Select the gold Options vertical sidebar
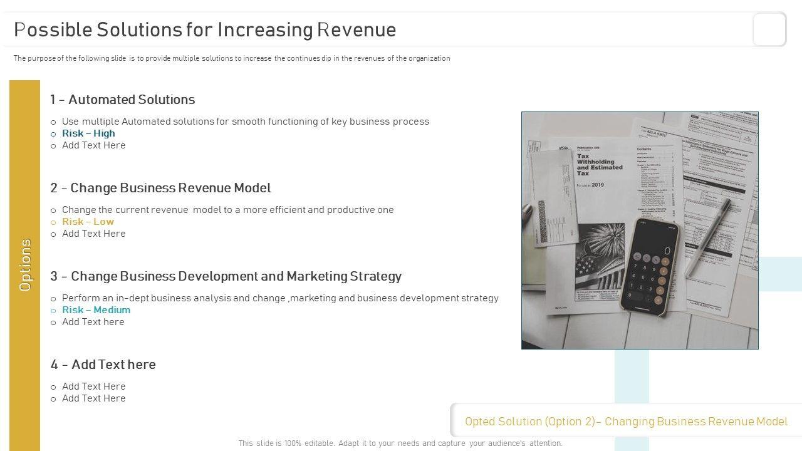Screen dimensions: 802x451 [25, 265]
